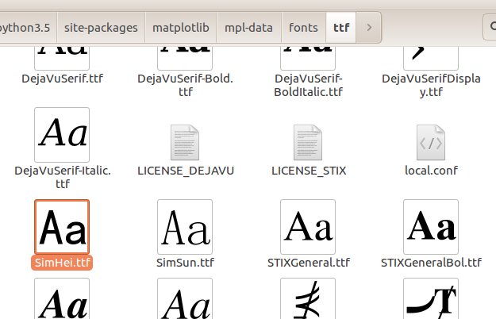Viewport: 496px width, 319px height.
Task: Select the local.conf file icon
Action: (x=431, y=142)
